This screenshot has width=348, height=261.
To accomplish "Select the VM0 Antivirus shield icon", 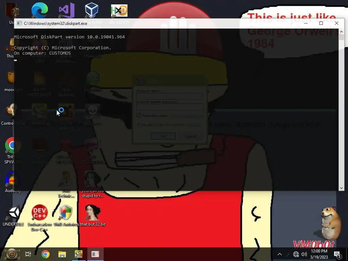I will click(x=66, y=212).
